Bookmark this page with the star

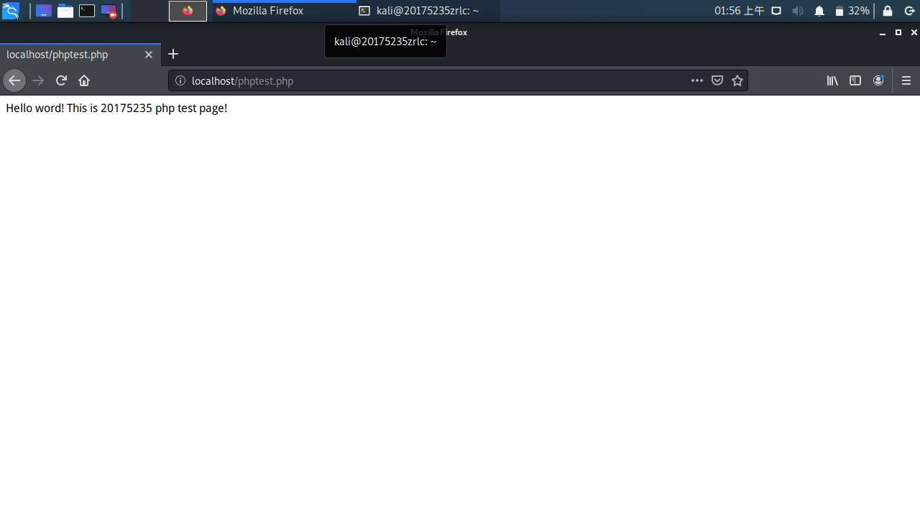737,80
